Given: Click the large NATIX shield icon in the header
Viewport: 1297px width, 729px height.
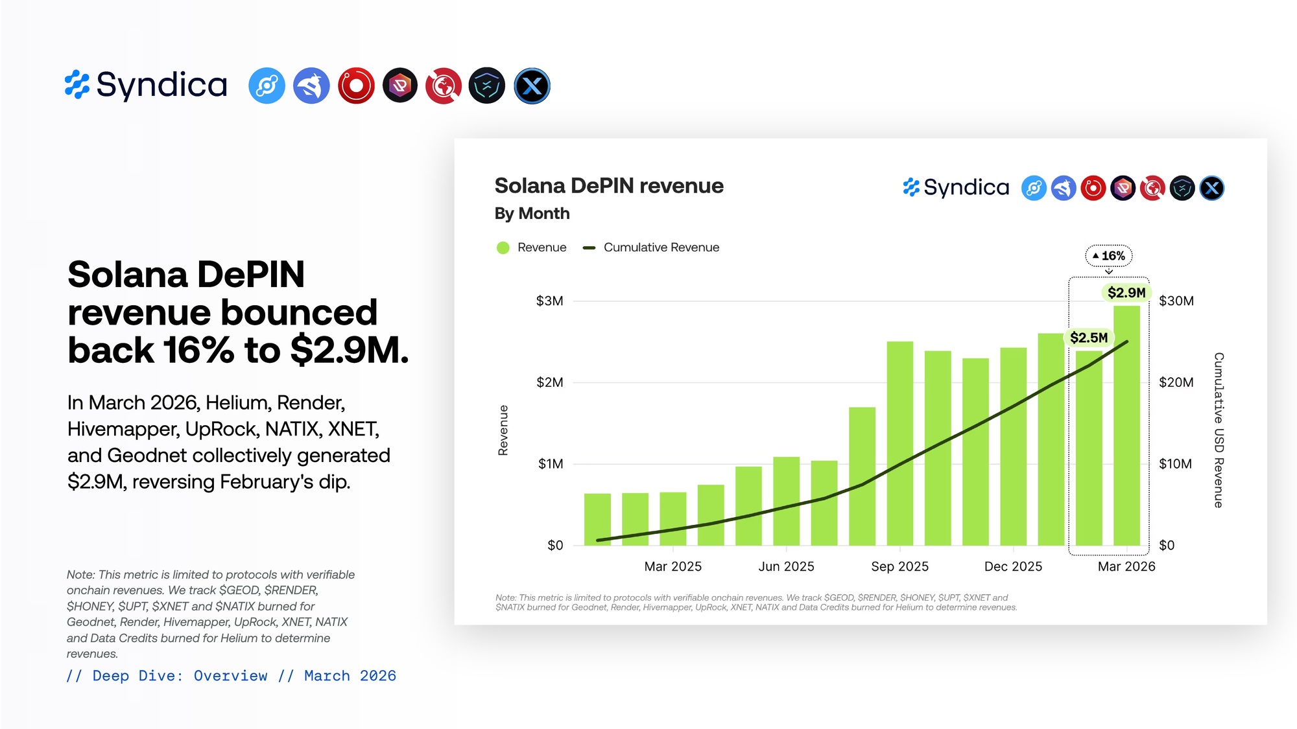Looking at the screenshot, I should pos(487,86).
